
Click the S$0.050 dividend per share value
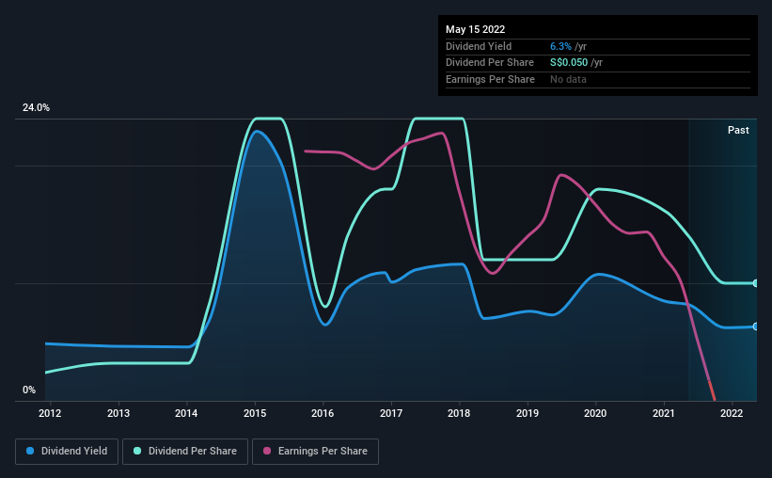point(569,63)
